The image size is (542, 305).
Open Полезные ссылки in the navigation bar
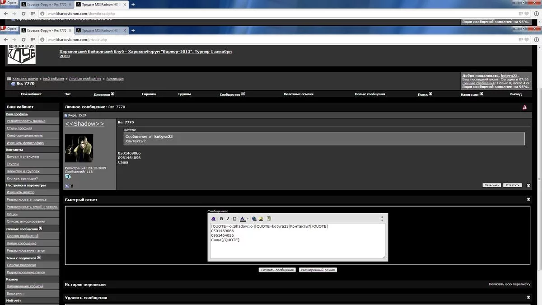click(x=299, y=94)
